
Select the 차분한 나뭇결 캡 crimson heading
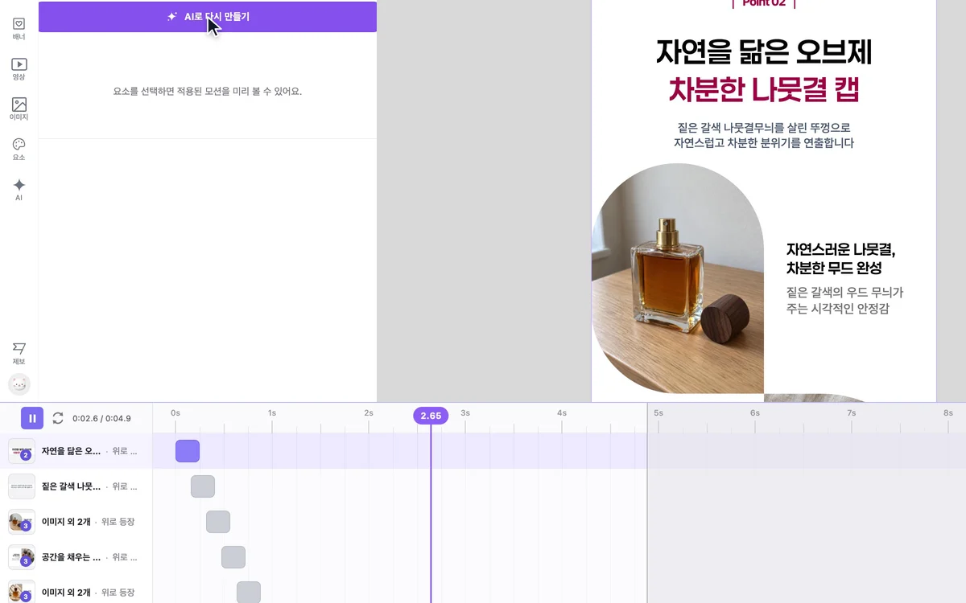point(764,89)
